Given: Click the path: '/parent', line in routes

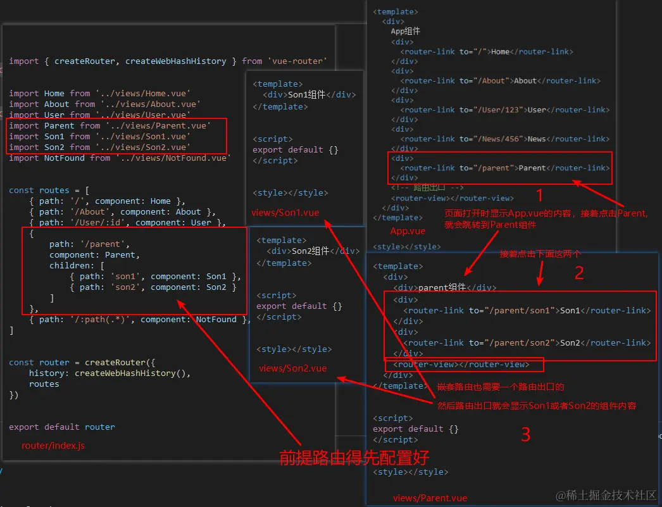Looking at the screenshot, I should tap(89, 244).
